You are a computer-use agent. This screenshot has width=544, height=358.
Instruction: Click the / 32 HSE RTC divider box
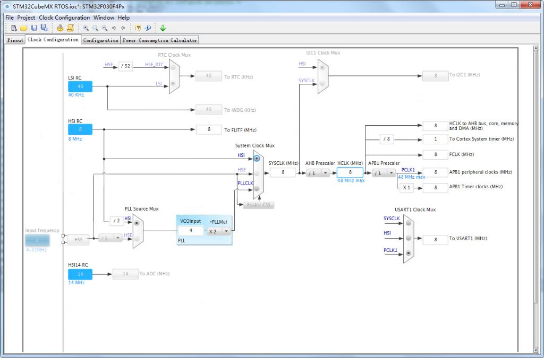click(x=125, y=66)
